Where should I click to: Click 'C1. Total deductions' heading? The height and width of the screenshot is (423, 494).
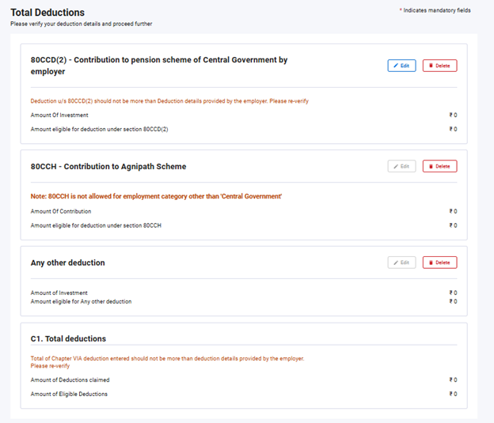click(68, 339)
